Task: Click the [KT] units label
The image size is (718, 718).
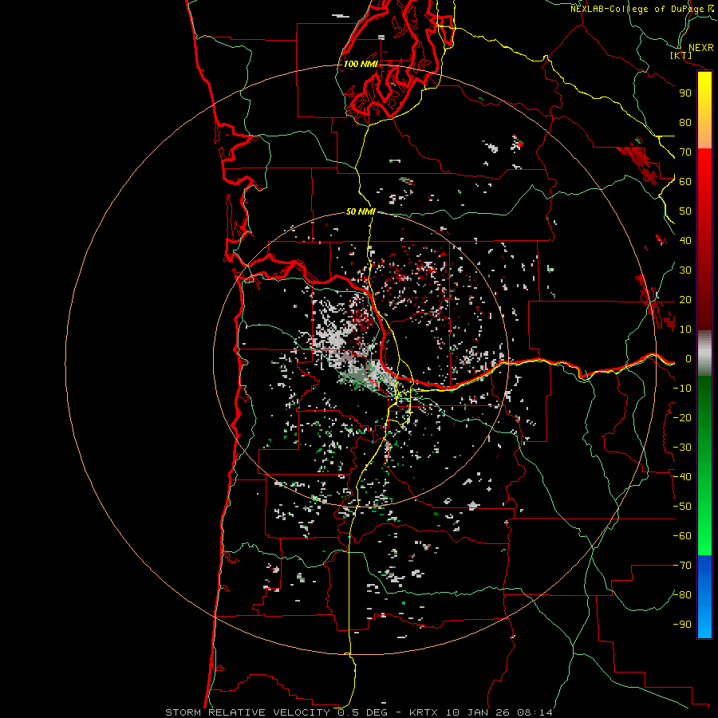Action: [x=681, y=55]
